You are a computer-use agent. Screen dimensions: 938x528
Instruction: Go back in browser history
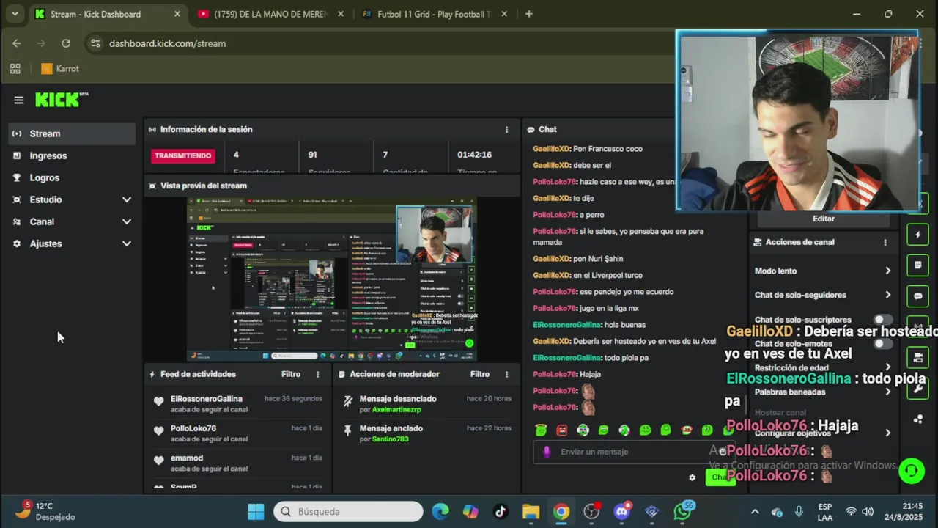pyautogui.click(x=16, y=43)
